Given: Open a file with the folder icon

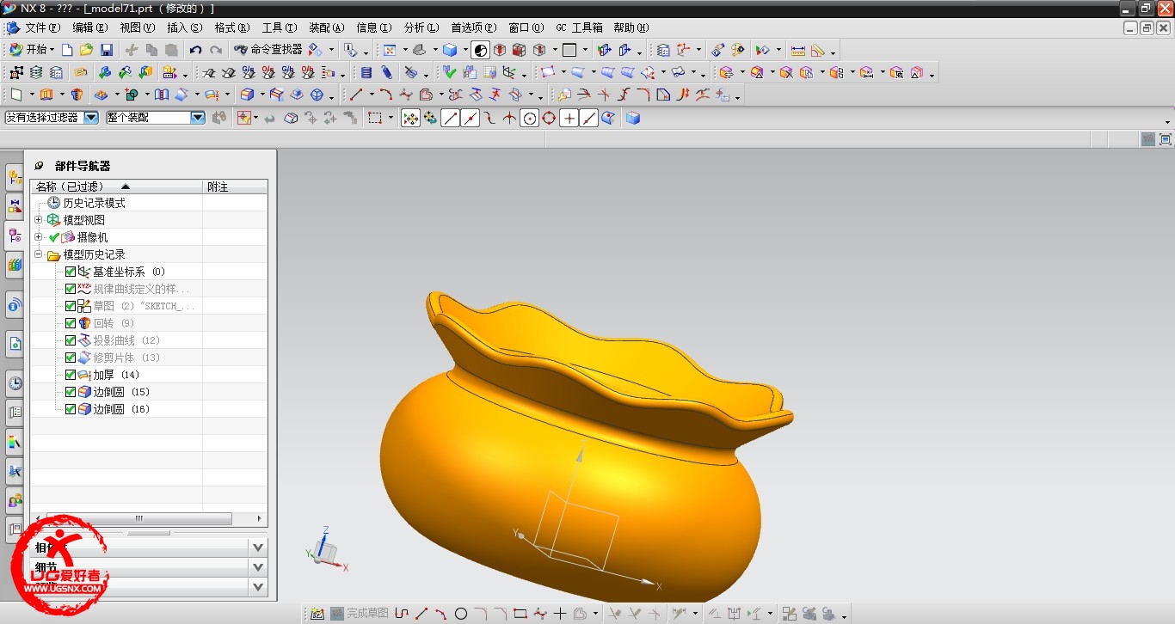Looking at the screenshot, I should coord(86,50).
